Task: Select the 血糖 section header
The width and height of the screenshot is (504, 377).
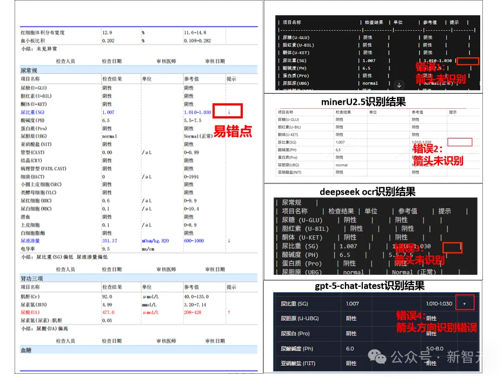Action: point(26,350)
